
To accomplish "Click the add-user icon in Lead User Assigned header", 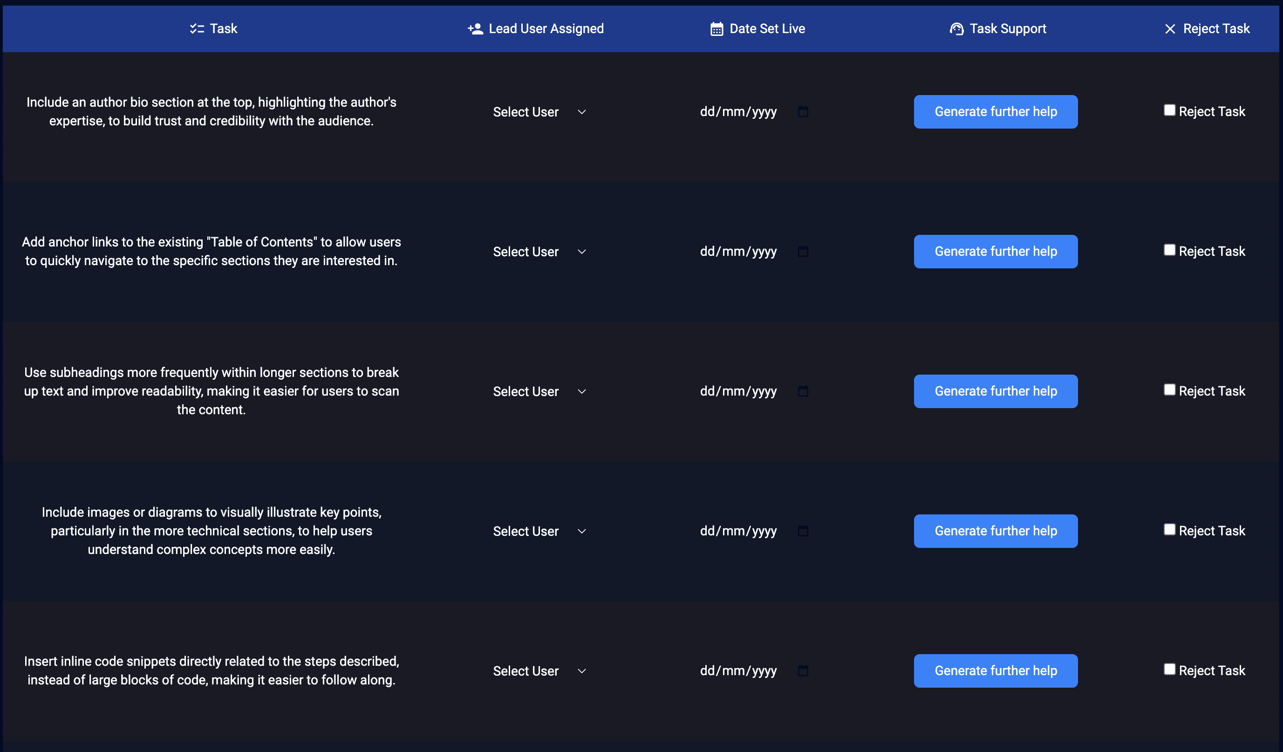I will (475, 29).
